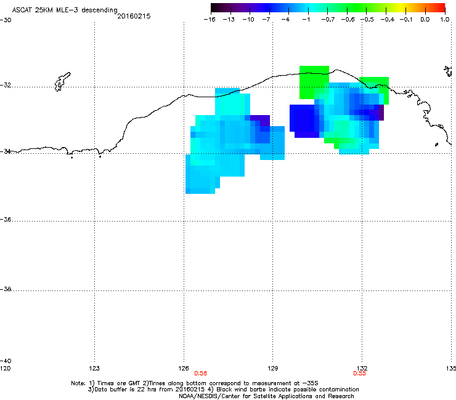Image resolution: width=456 pixels, height=400 pixels.
Task: Click the colorbar label -0.7
Action: point(328,20)
